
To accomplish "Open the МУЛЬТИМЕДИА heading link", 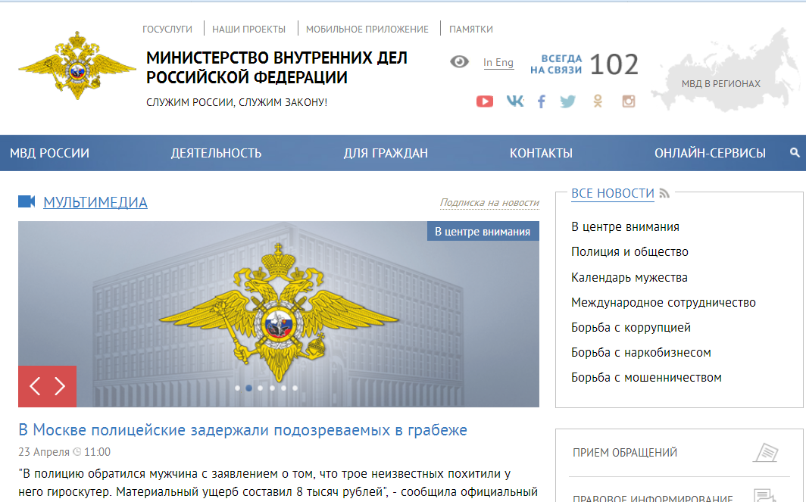I will point(95,202).
